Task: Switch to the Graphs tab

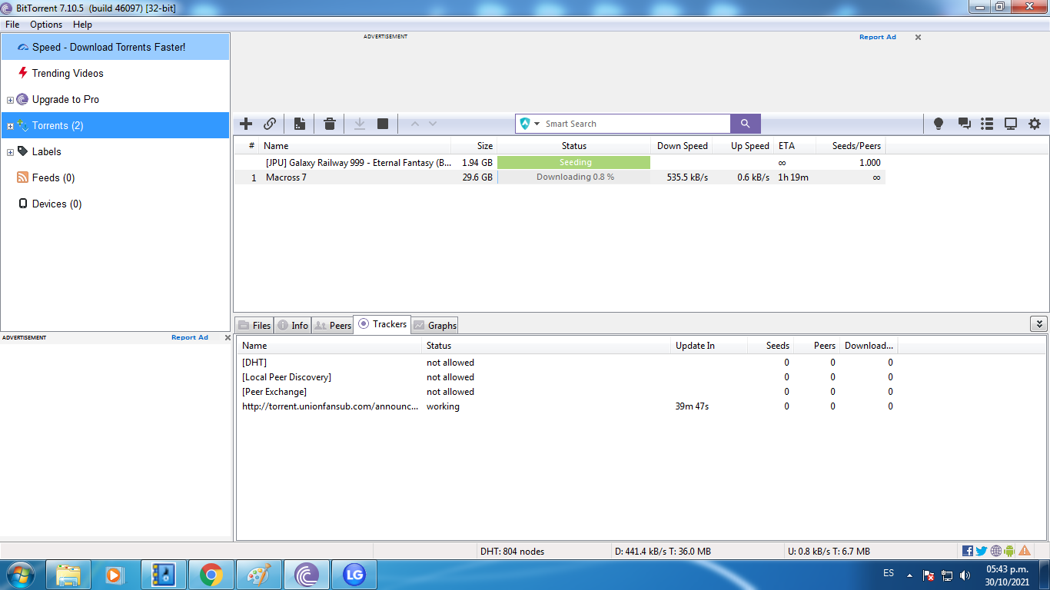Action: click(x=435, y=325)
